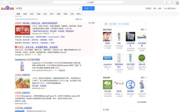Click the 水宝宝防晒乳 tubes thumbnail

click(130, 37)
